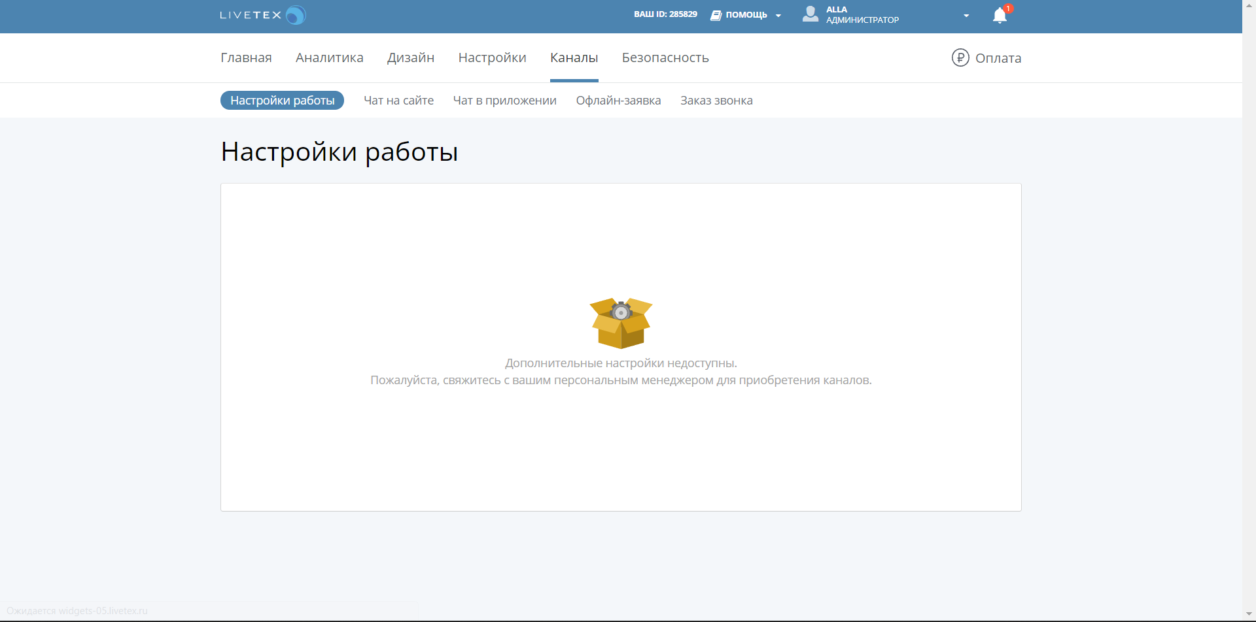Expand the ALLA account dropdown arrow
This screenshot has width=1256, height=622.
pyautogui.click(x=966, y=16)
